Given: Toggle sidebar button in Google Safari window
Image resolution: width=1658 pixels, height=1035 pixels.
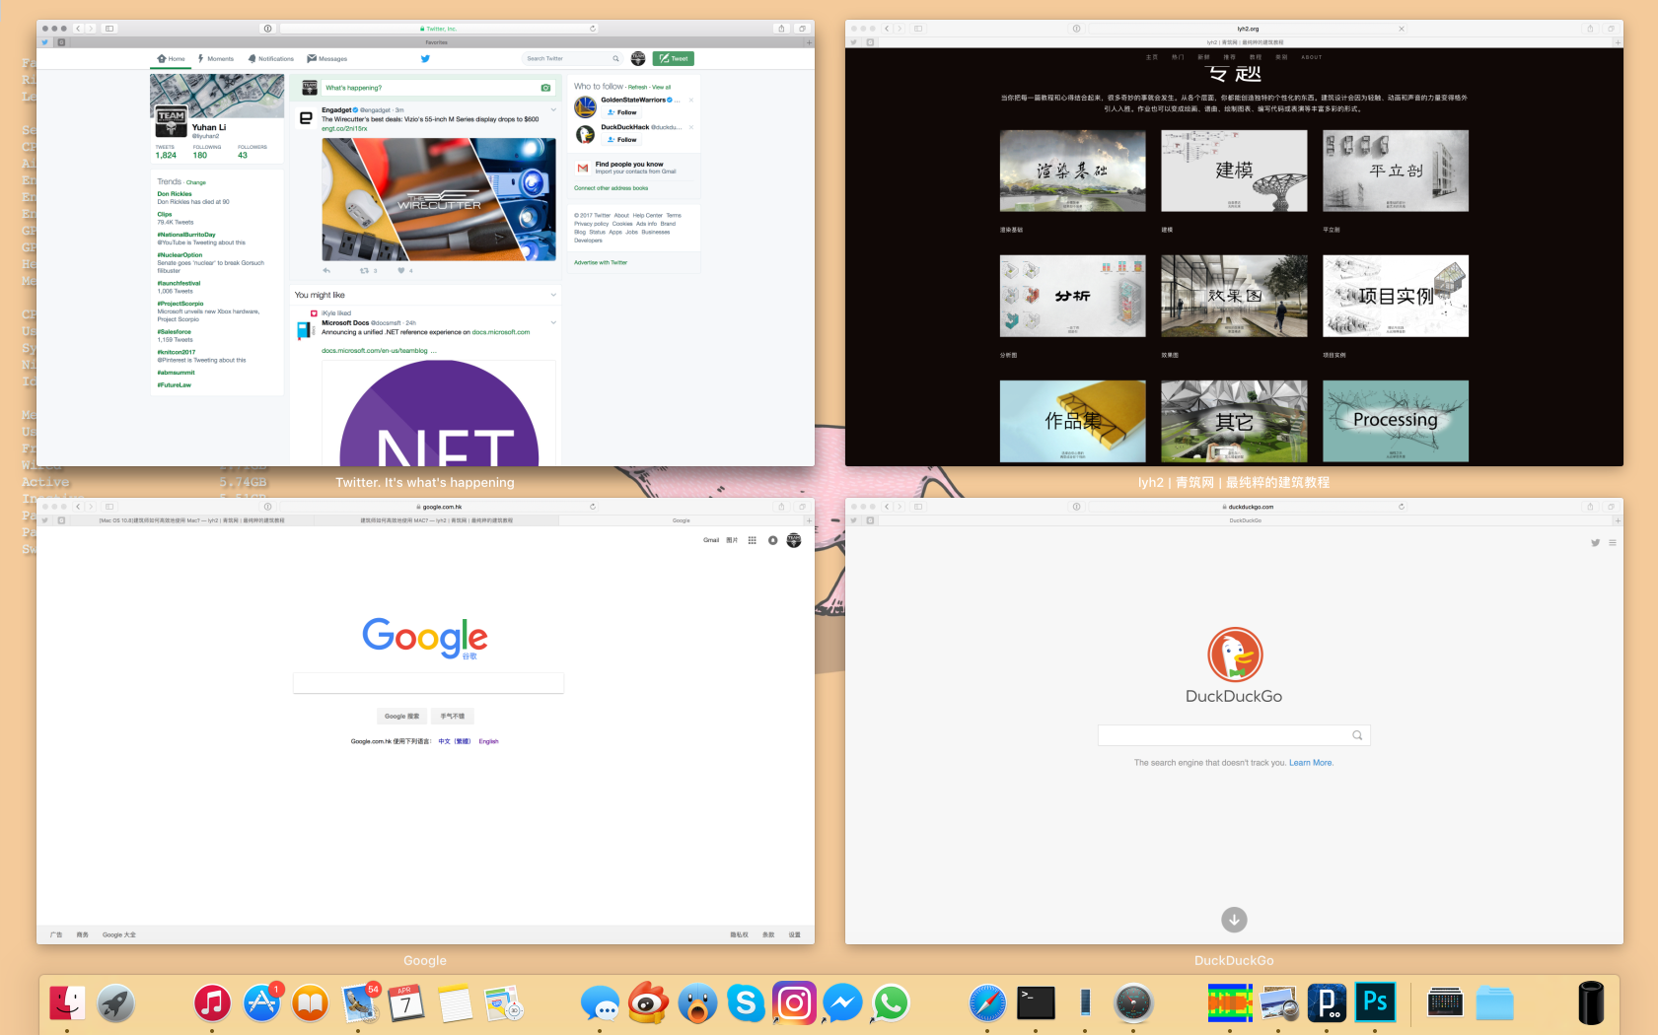Looking at the screenshot, I should (x=109, y=507).
